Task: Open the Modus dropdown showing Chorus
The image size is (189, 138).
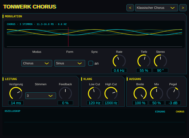Action: (37, 63)
